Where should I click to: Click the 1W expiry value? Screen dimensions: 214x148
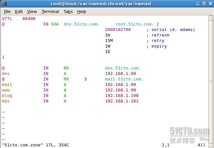point(108,46)
